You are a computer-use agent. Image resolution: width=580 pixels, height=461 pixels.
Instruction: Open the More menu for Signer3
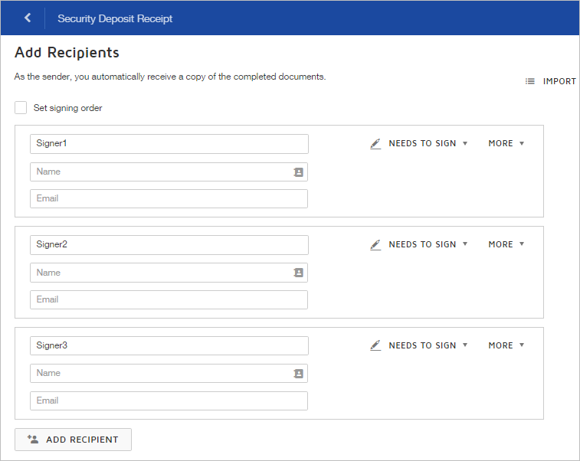[506, 345]
